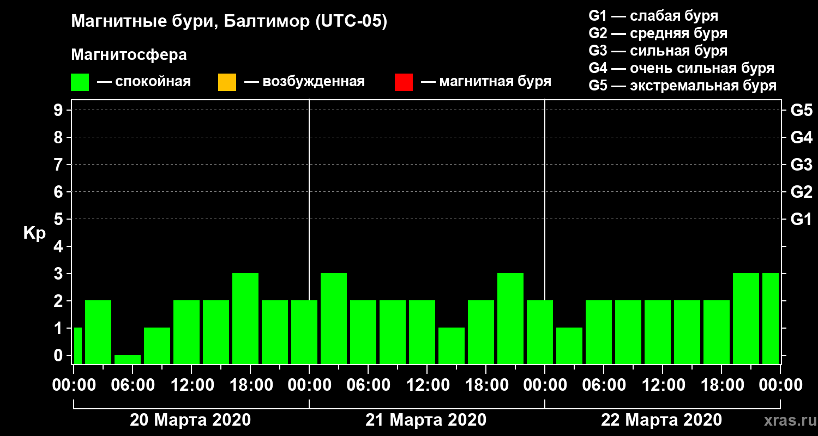This screenshot has width=818, height=436.
Task: Click the 'G1 — слабая буря' legend line
Action: coord(653,15)
